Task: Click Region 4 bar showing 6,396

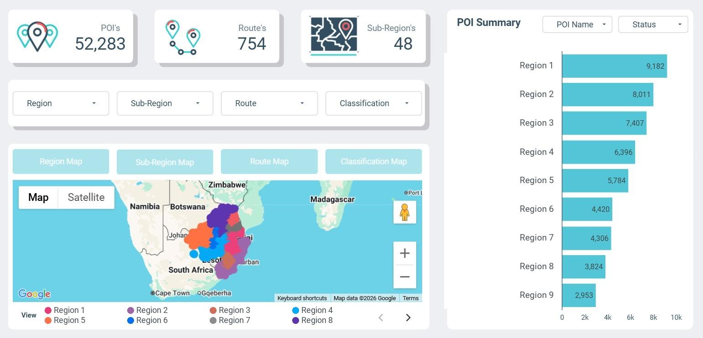Action: coord(599,152)
